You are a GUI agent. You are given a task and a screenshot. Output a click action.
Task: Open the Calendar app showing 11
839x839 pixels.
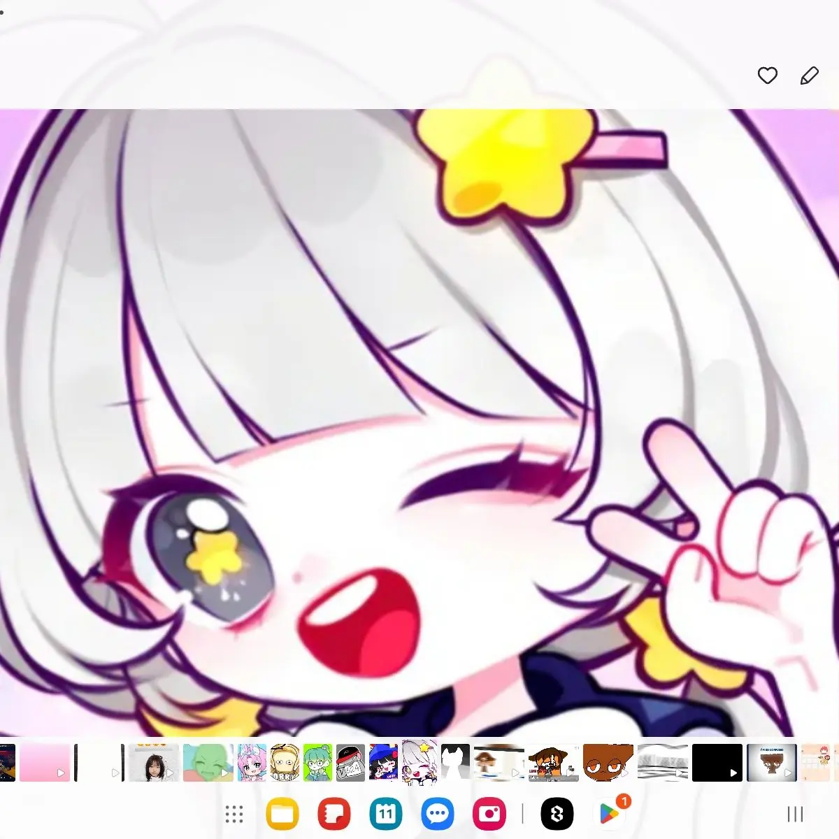385,814
